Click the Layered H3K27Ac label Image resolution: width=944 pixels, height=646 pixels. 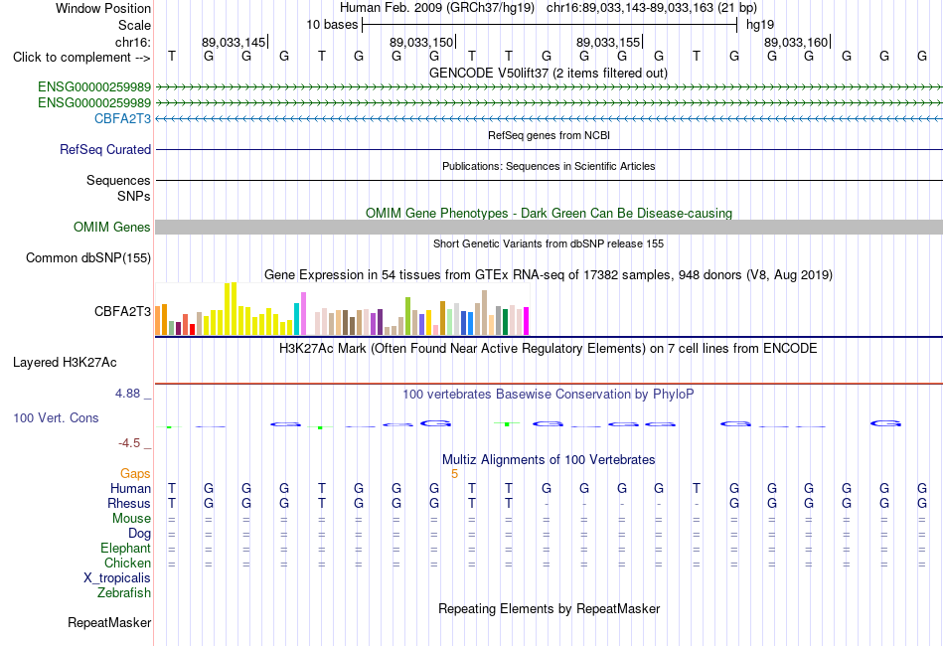pyautogui.click(x=65, y=363)
